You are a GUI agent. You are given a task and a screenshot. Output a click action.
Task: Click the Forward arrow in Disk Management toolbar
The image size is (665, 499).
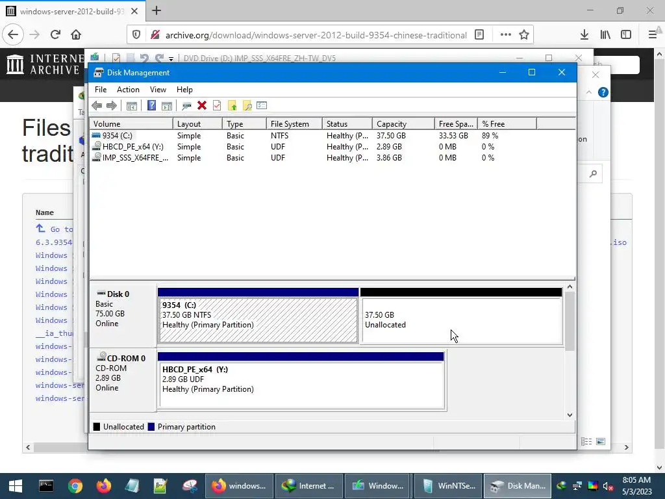click(112, 106)
